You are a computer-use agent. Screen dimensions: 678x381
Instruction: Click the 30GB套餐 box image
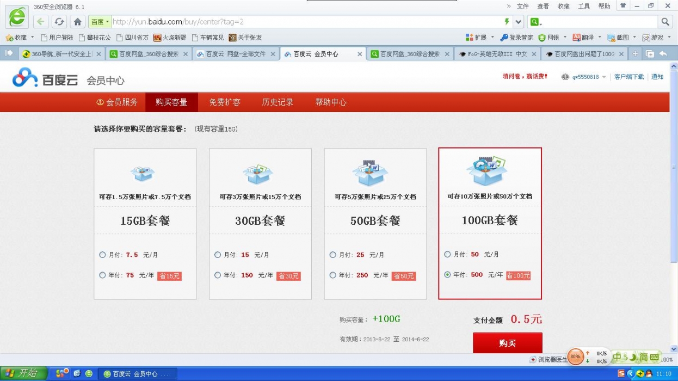coord(258,174)
